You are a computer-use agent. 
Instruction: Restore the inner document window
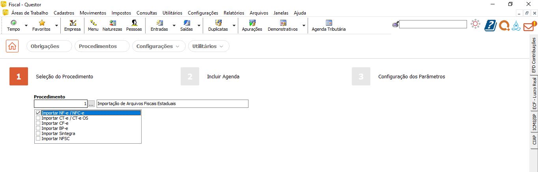[x=527, y=13]
